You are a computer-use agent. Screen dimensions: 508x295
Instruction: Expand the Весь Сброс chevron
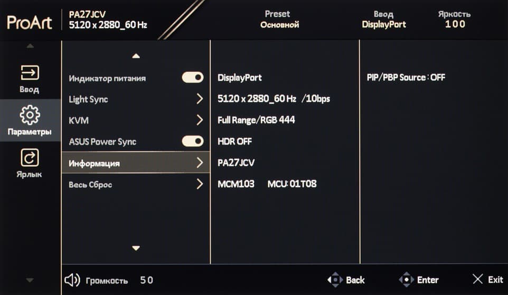(x=200, y=184)
